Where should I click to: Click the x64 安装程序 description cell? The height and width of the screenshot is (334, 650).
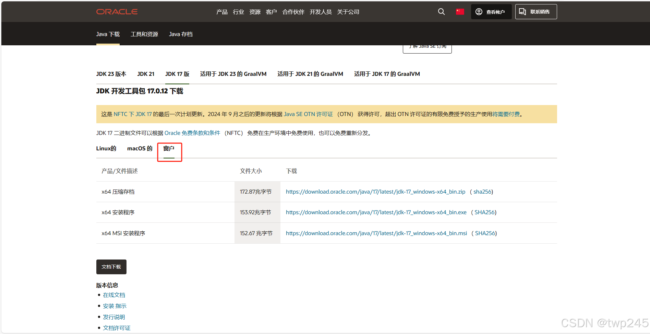coord(165,212)
